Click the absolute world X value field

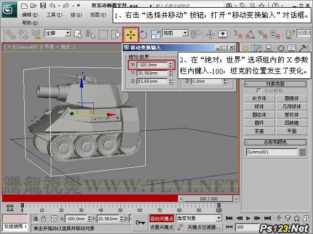[152, 65]
